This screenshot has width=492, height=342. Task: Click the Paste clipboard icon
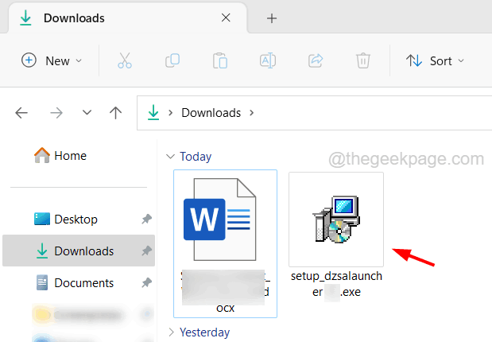220,60
